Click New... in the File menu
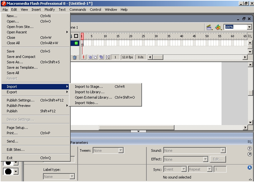The width and height of the screenshot is (254, 182). [x=35, y=16]
